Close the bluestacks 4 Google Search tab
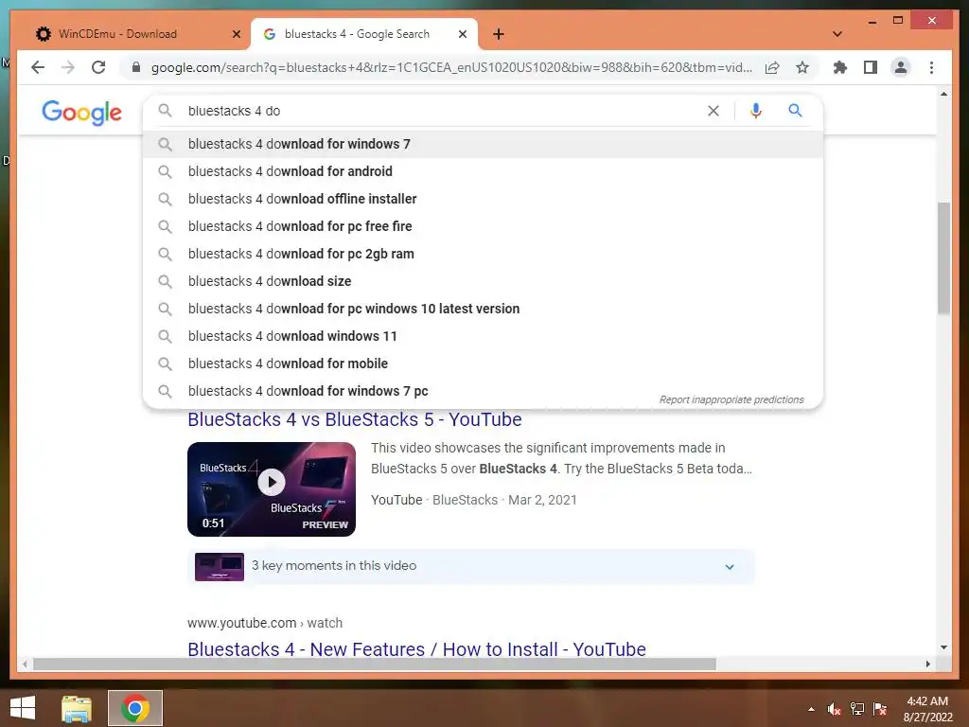Viewport: 969px width, 727px height. point(462,34)
